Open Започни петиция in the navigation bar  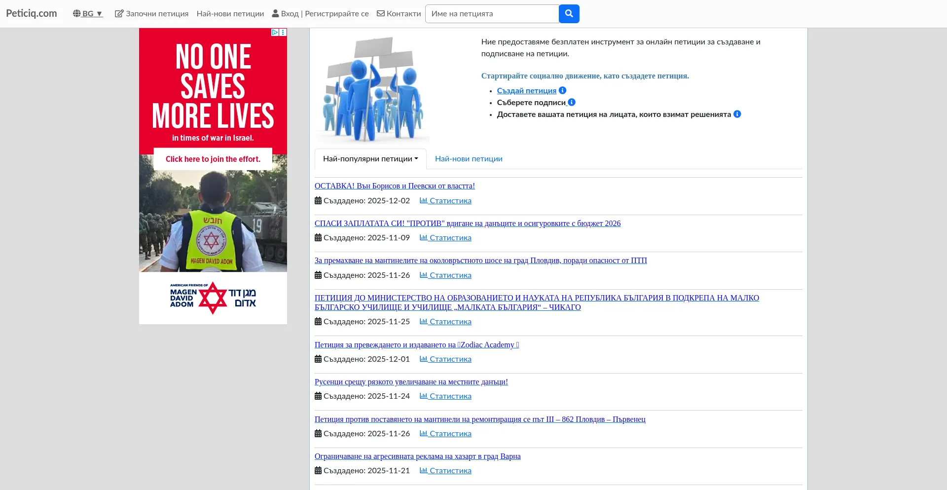[x=152, y=14]
